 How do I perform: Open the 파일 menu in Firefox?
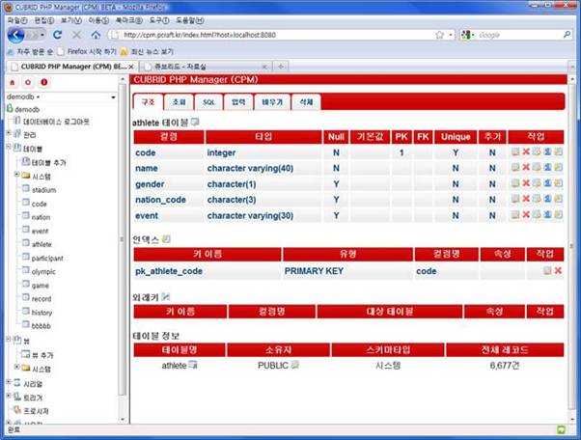click(17, 20)
